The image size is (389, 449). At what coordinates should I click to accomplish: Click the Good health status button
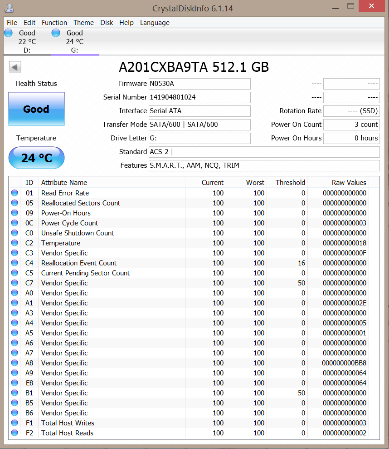tap(36, 109)
